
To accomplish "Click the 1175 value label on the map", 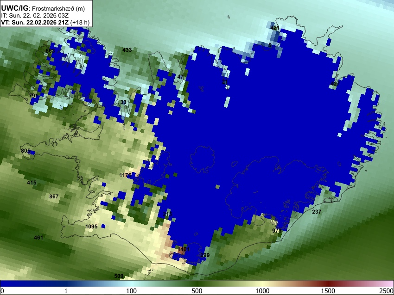I will (126, 175).
